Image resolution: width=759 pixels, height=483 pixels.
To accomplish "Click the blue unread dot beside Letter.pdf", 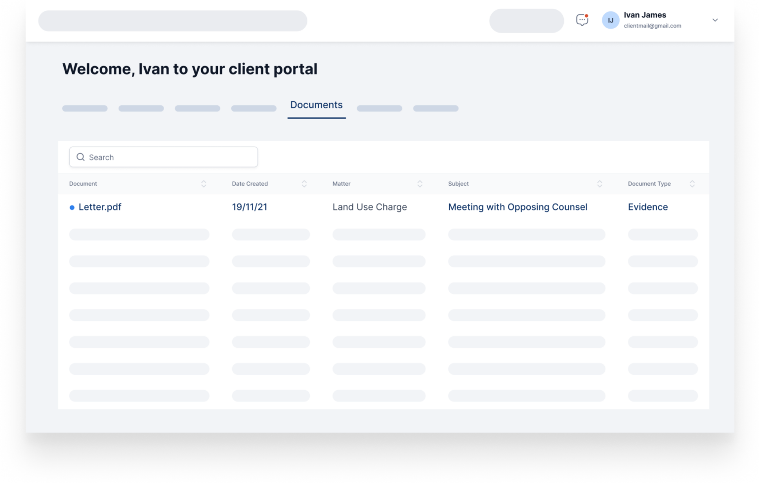I will tap(72, 207).
